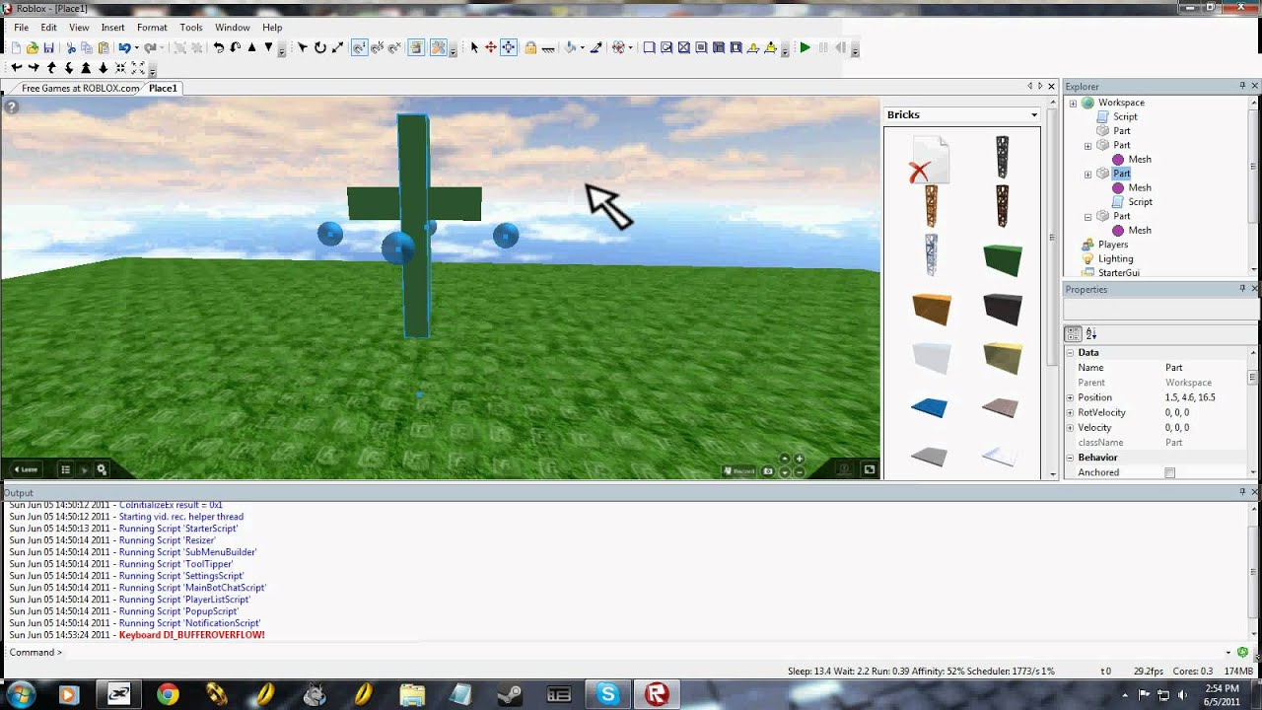The image size is (1262, 710).
Task: Pick the Dropper color tool
Action: 596,47
